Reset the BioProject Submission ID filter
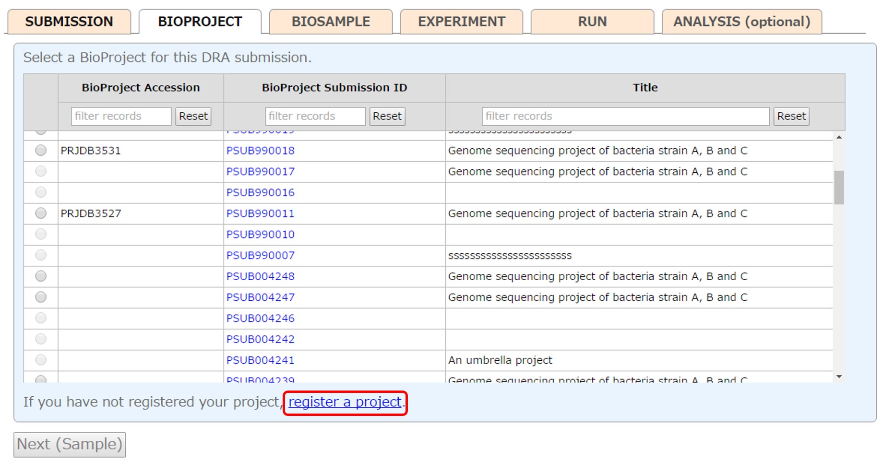This screenshot has width=883, height=462. 387,116
